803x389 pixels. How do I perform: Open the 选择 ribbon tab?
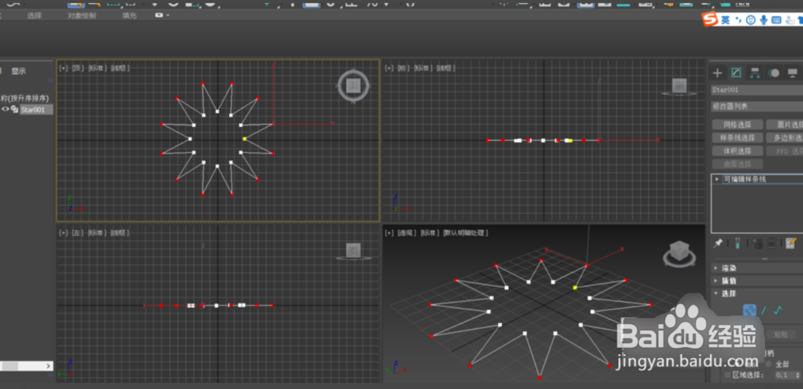[x=35, y=15]
